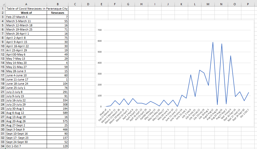Click column P header
The width and height of the screenshot is (257, 149).
[248, 4]
